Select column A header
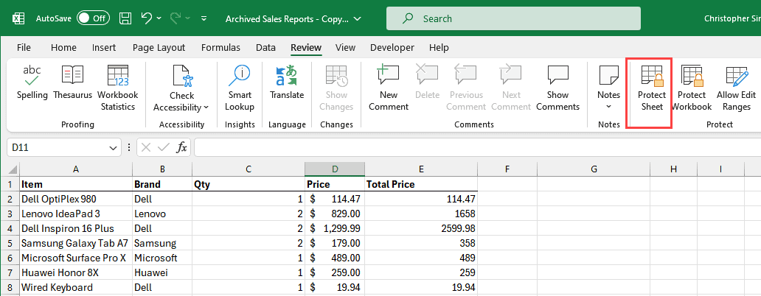This screenshot has height=296, width=761. (x=76, y=169)
